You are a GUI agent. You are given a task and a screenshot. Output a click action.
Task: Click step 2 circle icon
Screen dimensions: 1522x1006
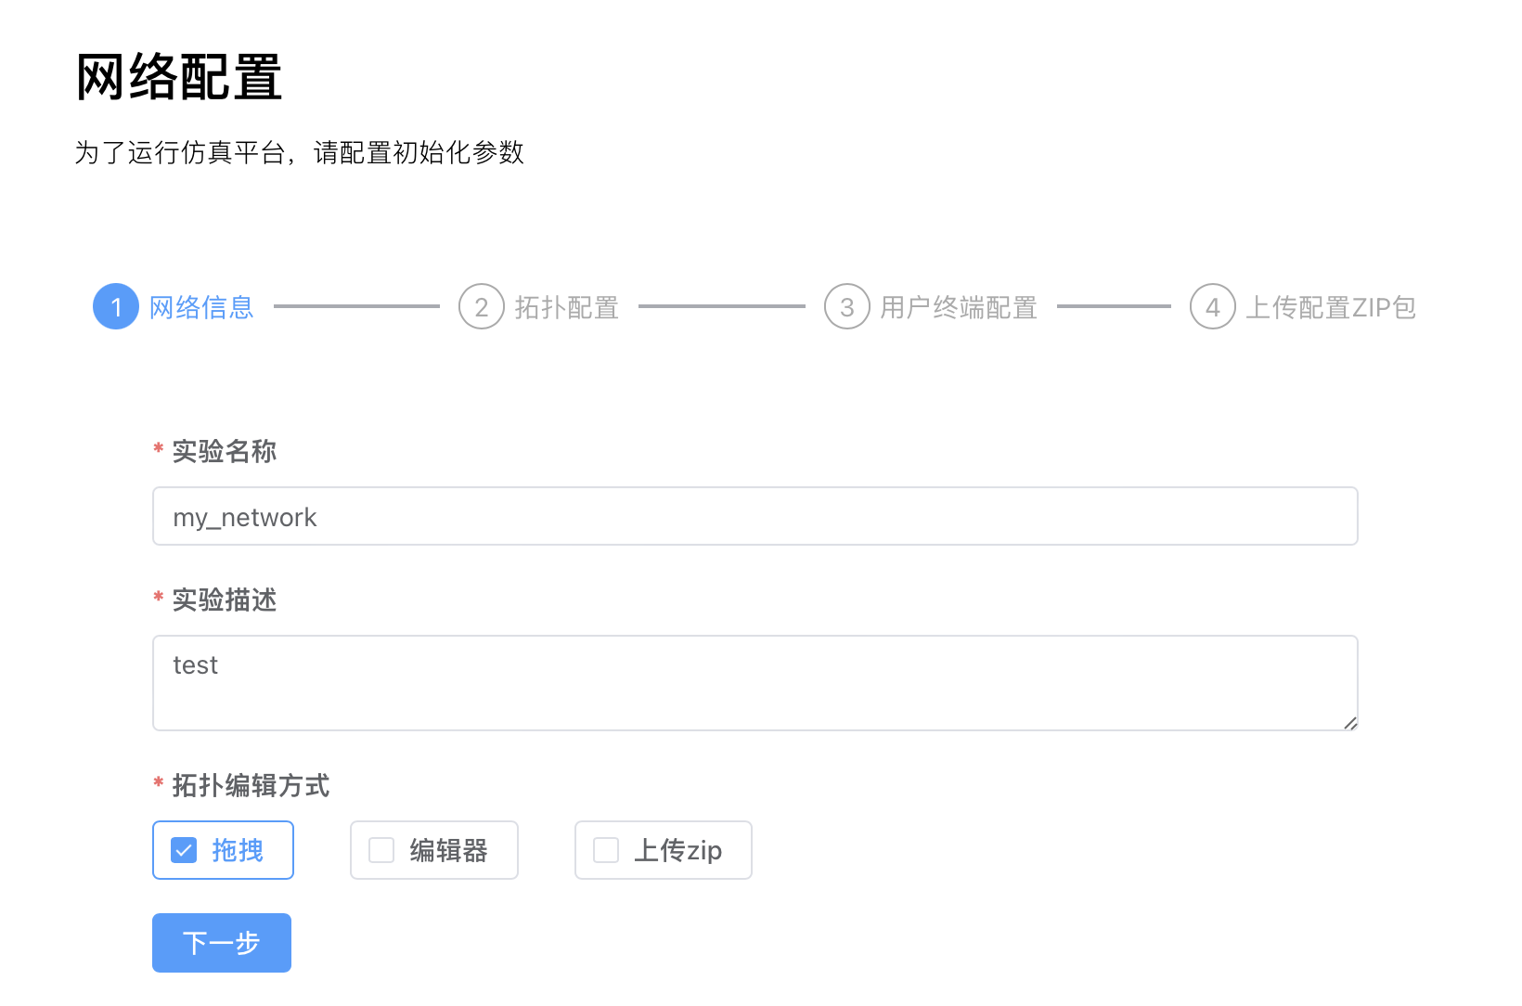[x=482, y=307]
